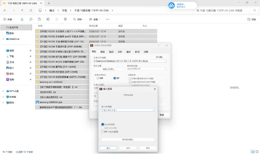Toggle delete files after archiving checkbox
This screenshot has height=154, width=260.
(130, 78)
